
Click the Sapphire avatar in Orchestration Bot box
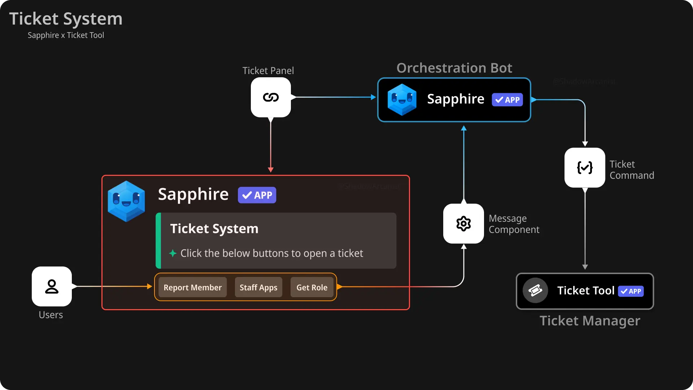(x=402, y=99)
